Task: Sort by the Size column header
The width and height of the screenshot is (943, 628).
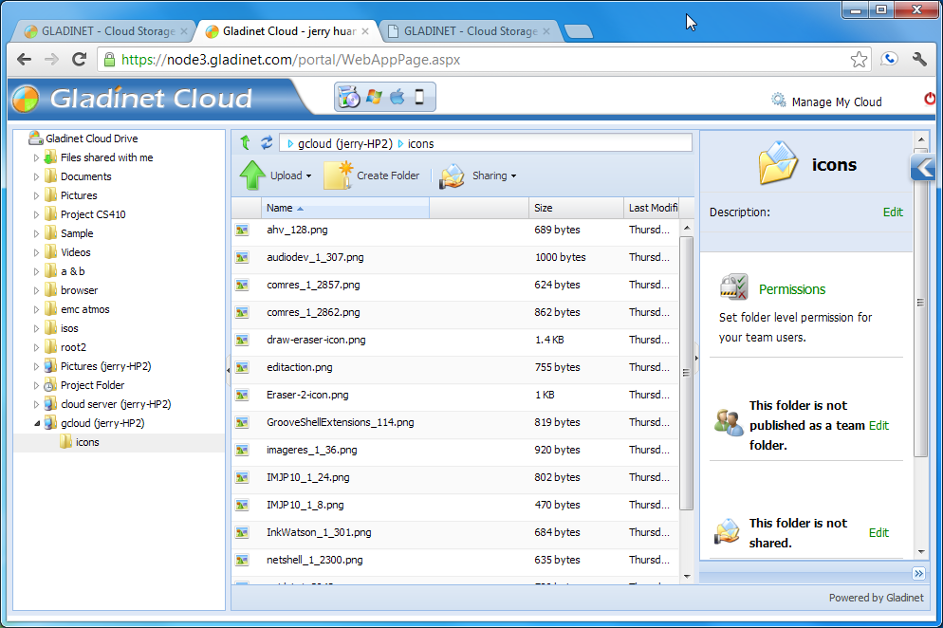Action: (576, 208)
